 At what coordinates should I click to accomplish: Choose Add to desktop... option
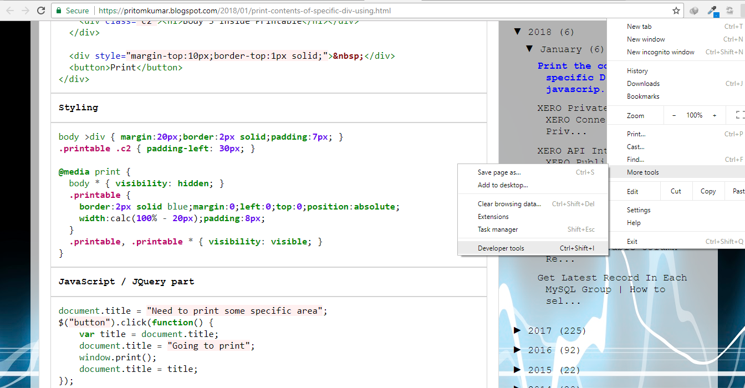point(533,185)
